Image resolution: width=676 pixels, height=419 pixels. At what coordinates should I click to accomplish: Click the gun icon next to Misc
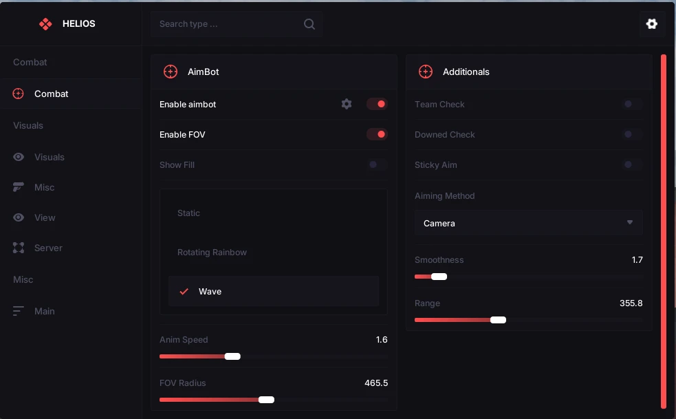click(x=19, y=187)
